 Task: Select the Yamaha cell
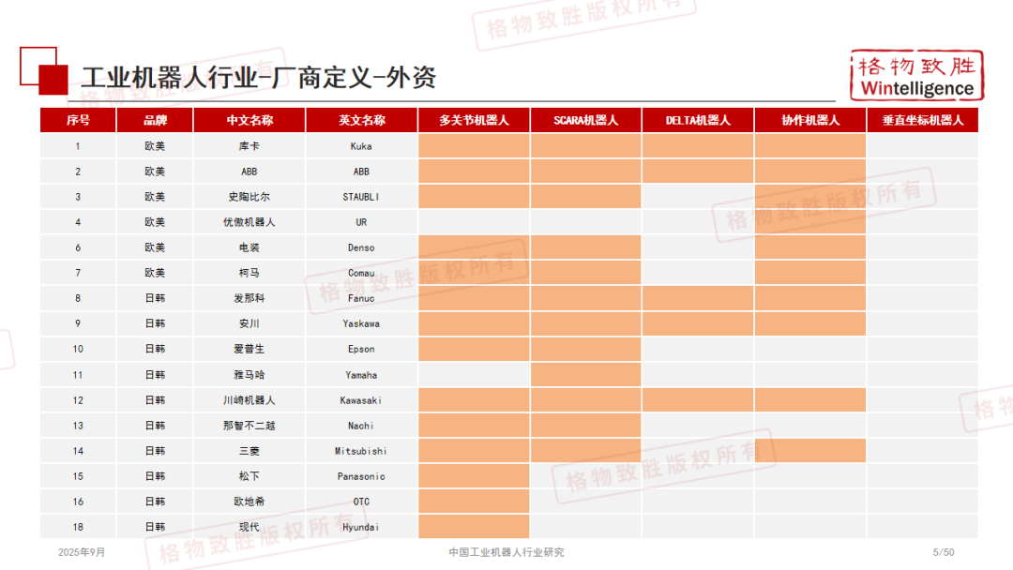362,374
